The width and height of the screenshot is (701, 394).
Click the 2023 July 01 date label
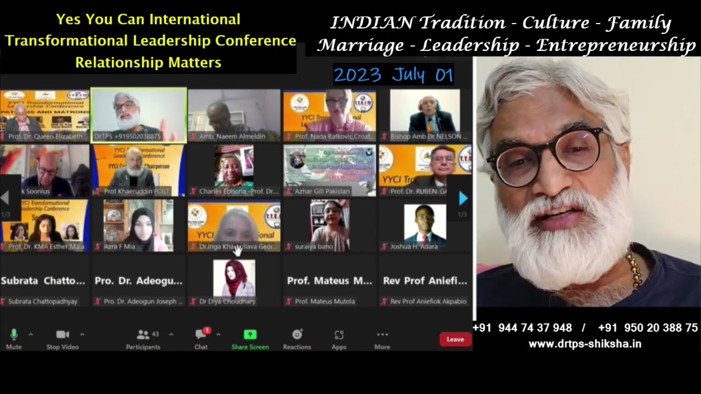393,75
